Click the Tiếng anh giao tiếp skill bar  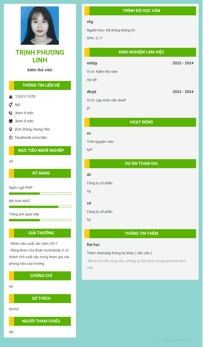coord(40,220)
